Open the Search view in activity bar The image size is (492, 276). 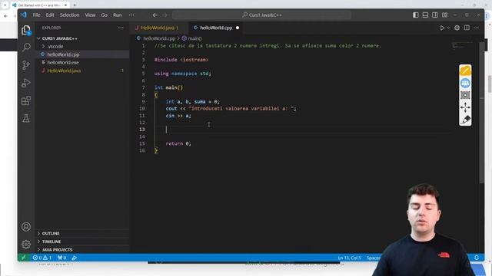26,48
